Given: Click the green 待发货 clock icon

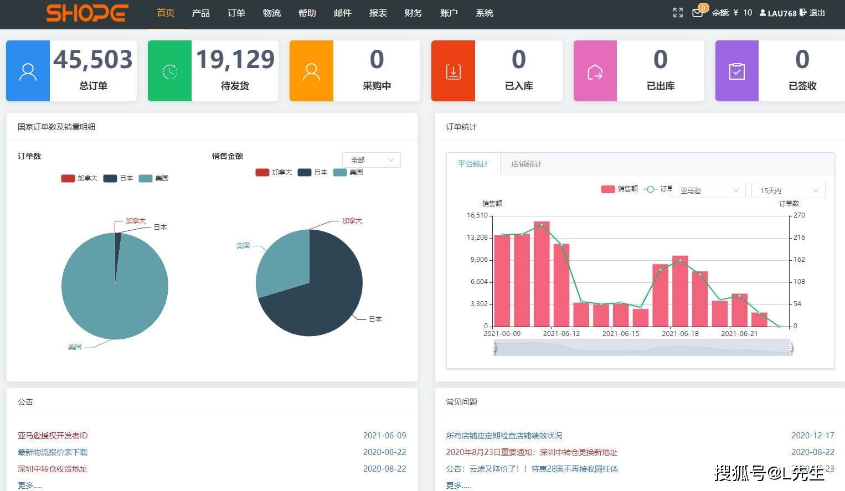Looking at the screenshot, I should tap(169, 70).
